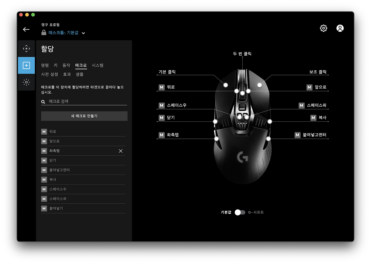371x264 pixels.
Task: Click the M icon of list macro 스페이스좌
Action: 44,199
